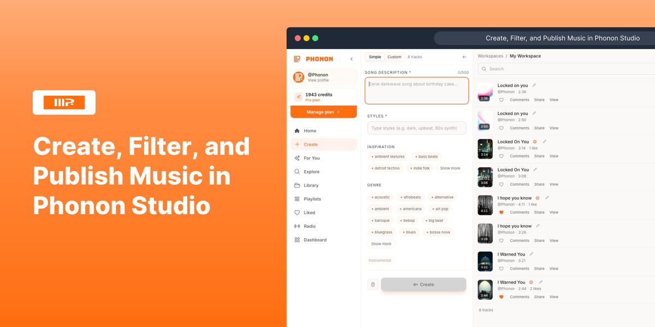Click the Home icon in the sidebar
This screenshot has height=327, width=655.
coord(297,131)
